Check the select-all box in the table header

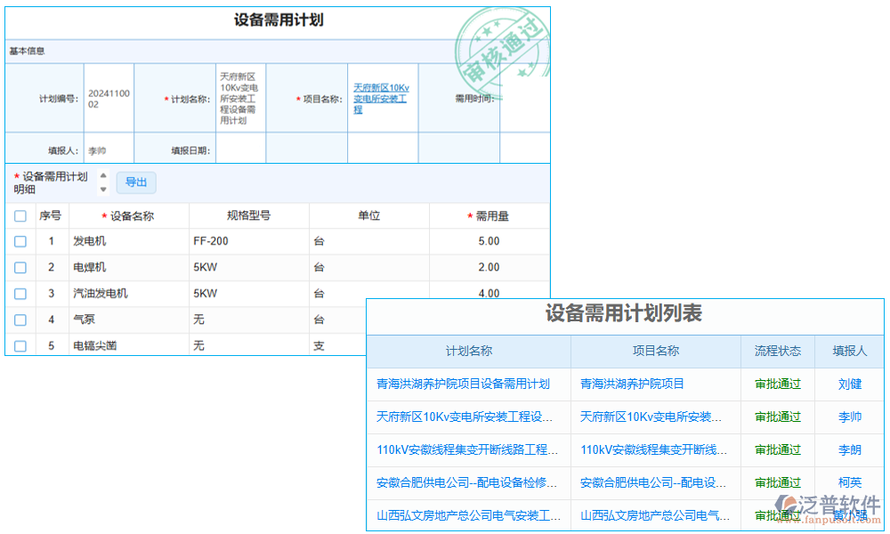[x=20, y=215]
